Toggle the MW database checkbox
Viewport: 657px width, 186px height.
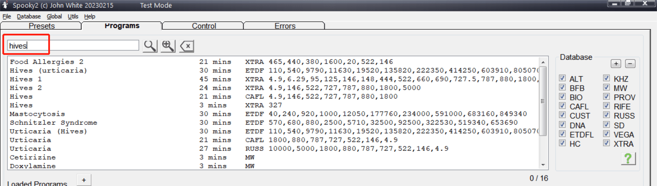point(606,87)
